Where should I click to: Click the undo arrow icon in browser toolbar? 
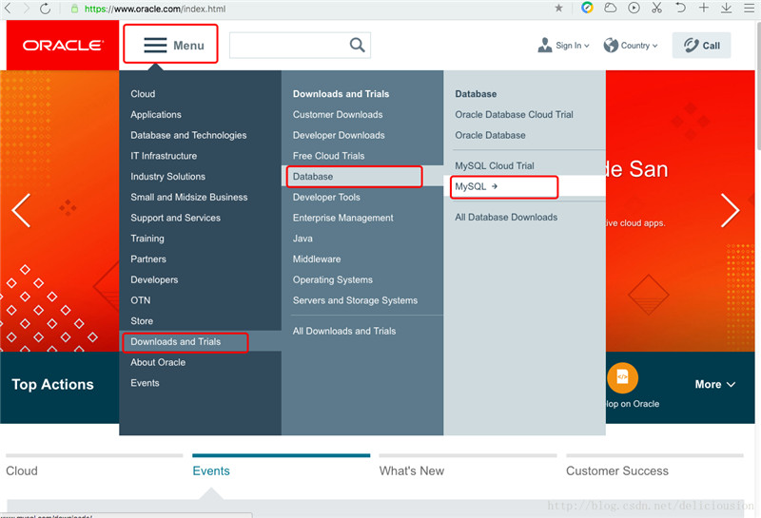(x=680, y=8)
